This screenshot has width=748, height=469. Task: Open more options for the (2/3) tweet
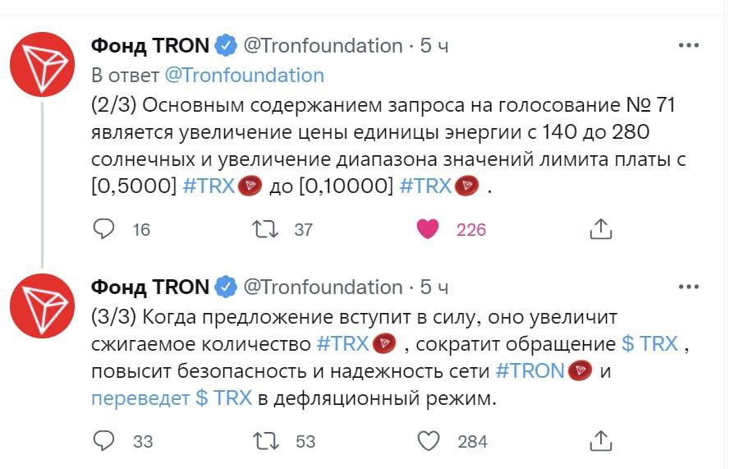tap(688, 45)
